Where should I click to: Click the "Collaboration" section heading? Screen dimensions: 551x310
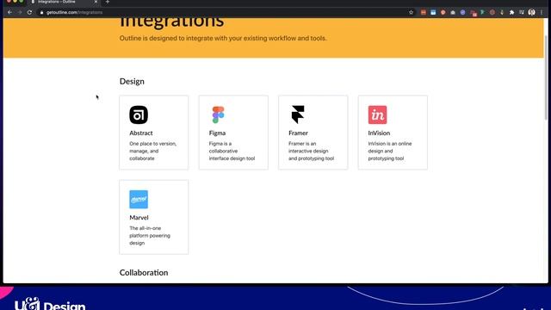[144, 272]
